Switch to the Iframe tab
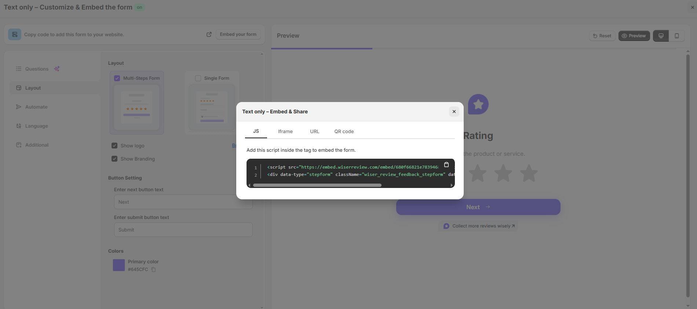This screenshot has width=697, height=309. pos(285,132)
